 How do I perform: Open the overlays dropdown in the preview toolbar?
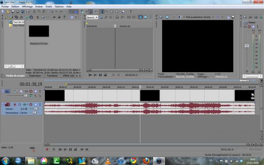222,17
